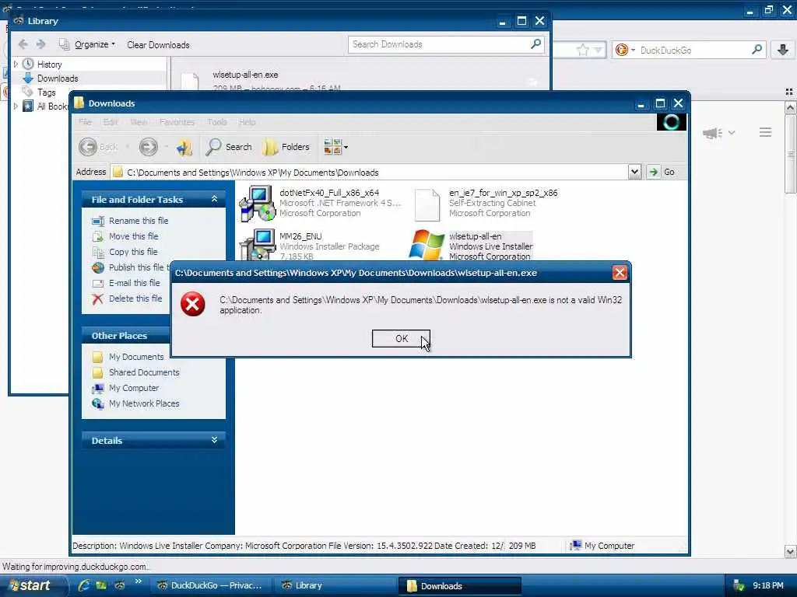Select wlsetup-all-en.exe in Library downloads list
Image resolution: width=797 pixels, height=597 pixels.
pyautogui.click(x=360, y=80)
